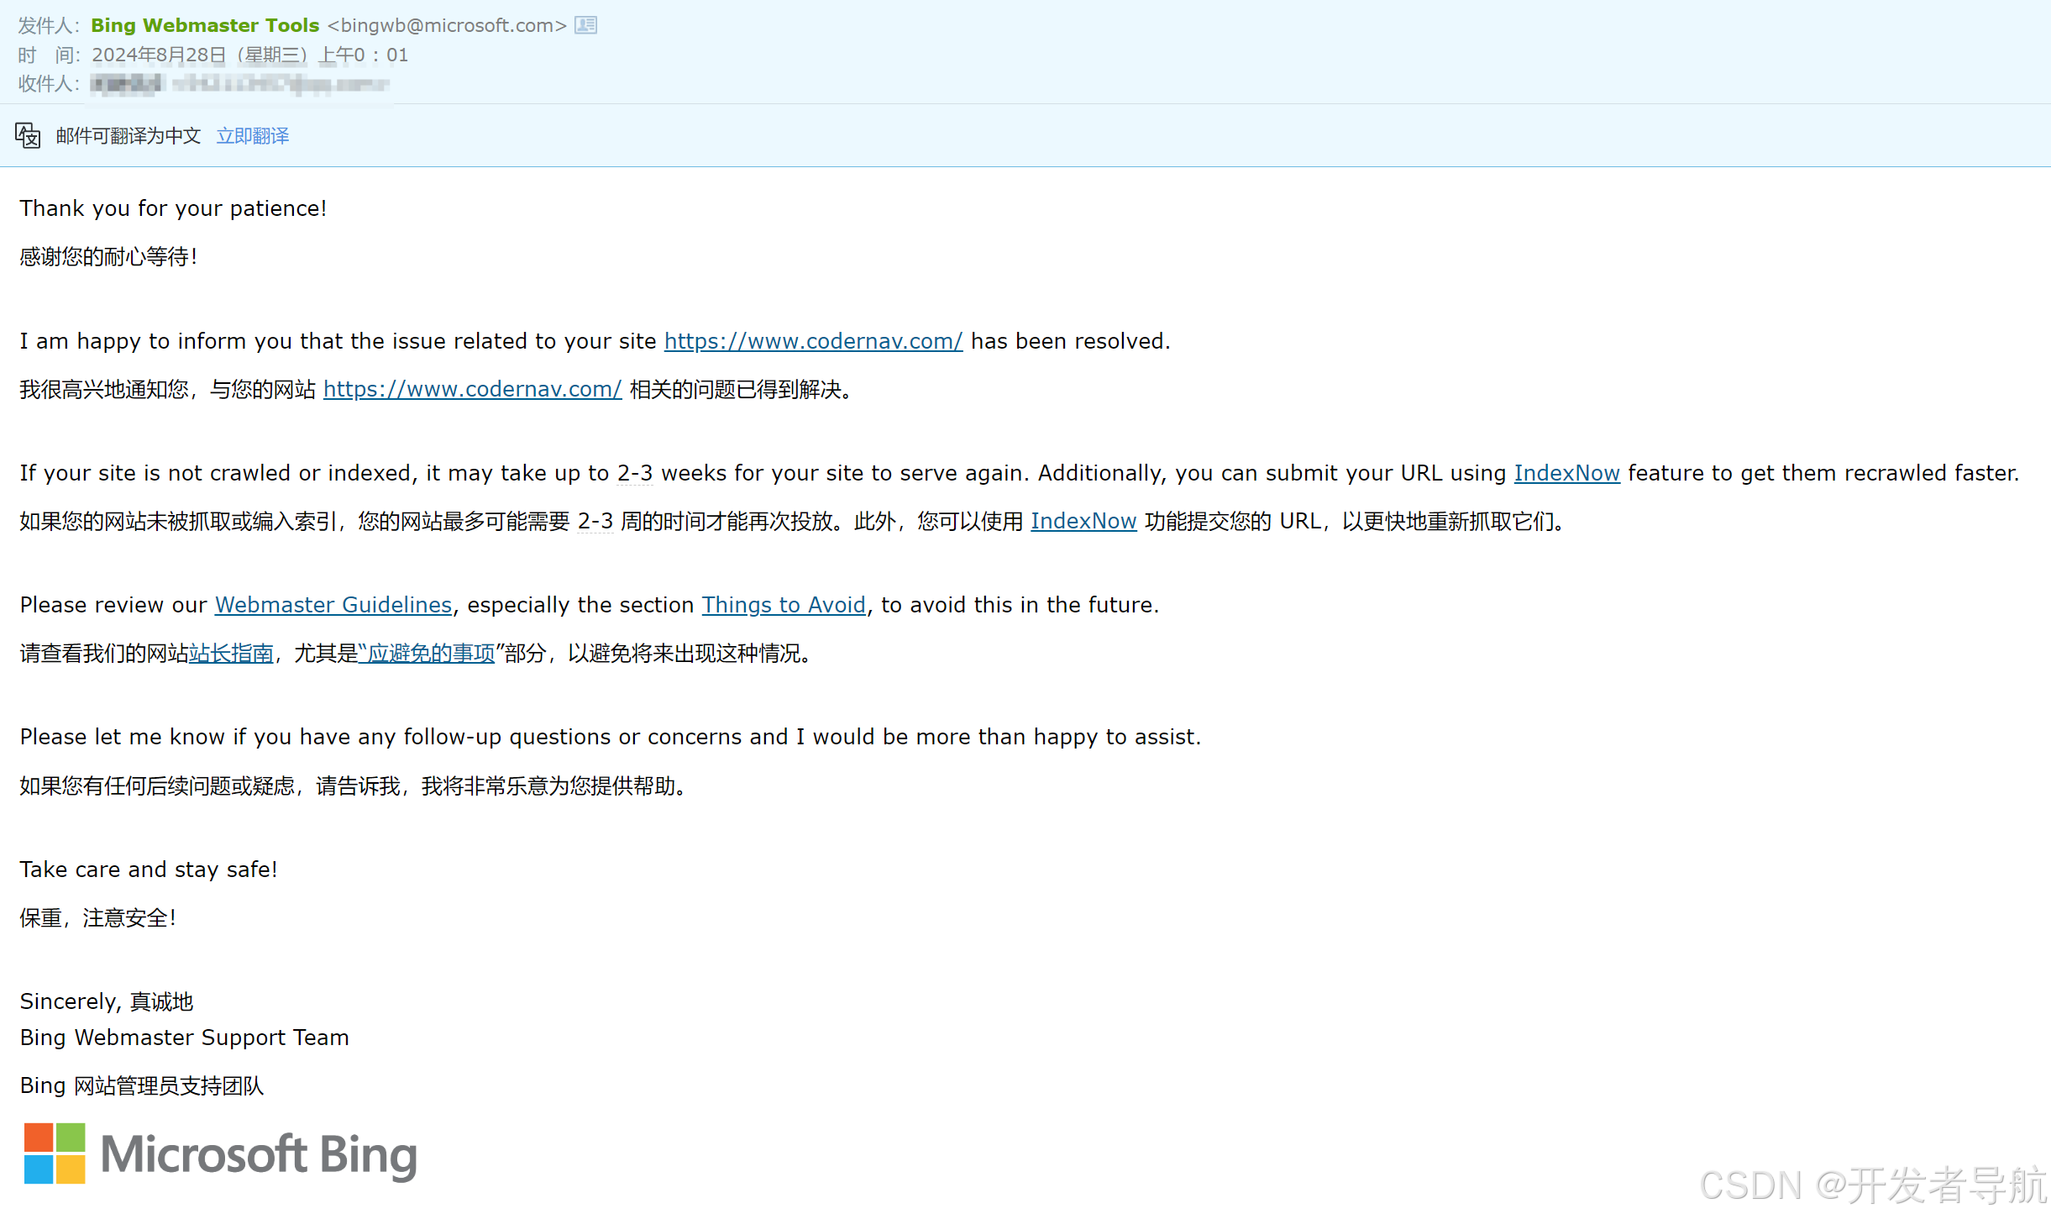2051x1219 pixels.
Task: Click the email date 2024年8月28日
Action: coord(160,55)
